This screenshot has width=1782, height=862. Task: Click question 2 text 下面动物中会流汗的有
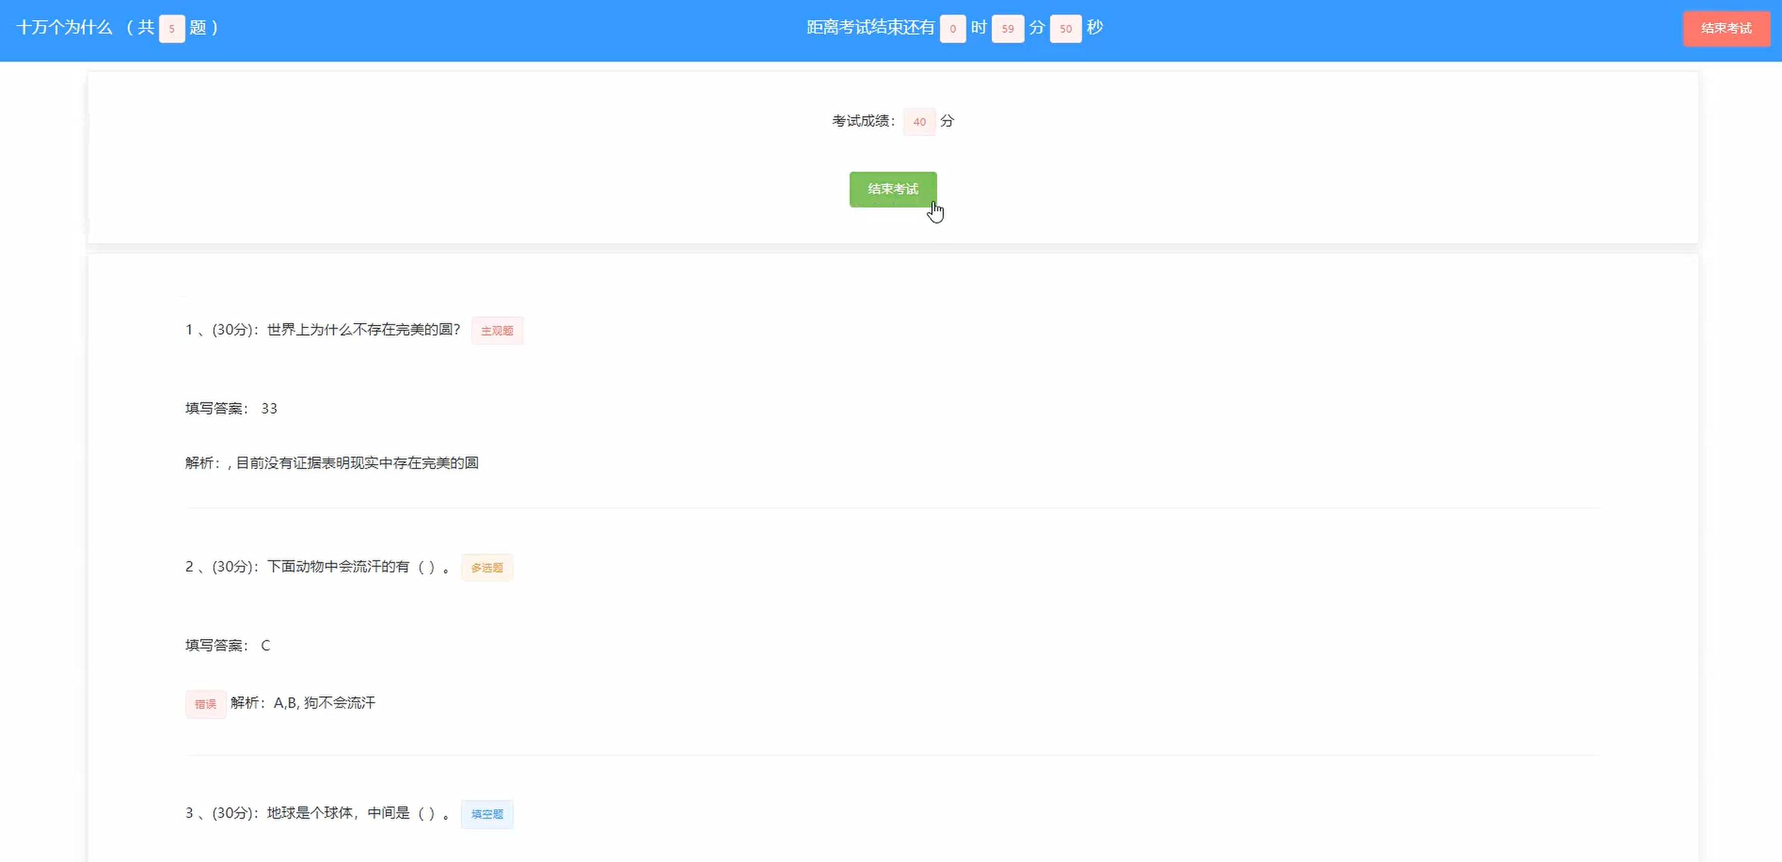point(338,567)
